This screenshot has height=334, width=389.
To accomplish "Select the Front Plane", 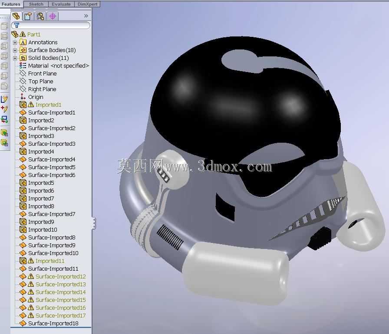I will [x=43, y=74].
